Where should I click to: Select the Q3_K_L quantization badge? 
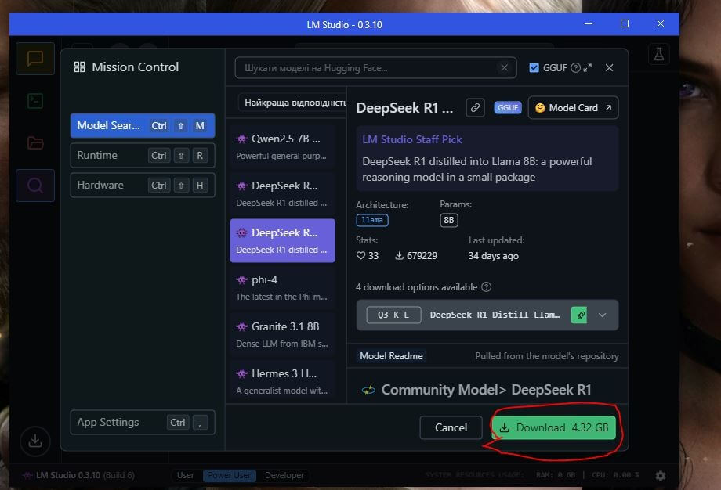click(393, 315)
